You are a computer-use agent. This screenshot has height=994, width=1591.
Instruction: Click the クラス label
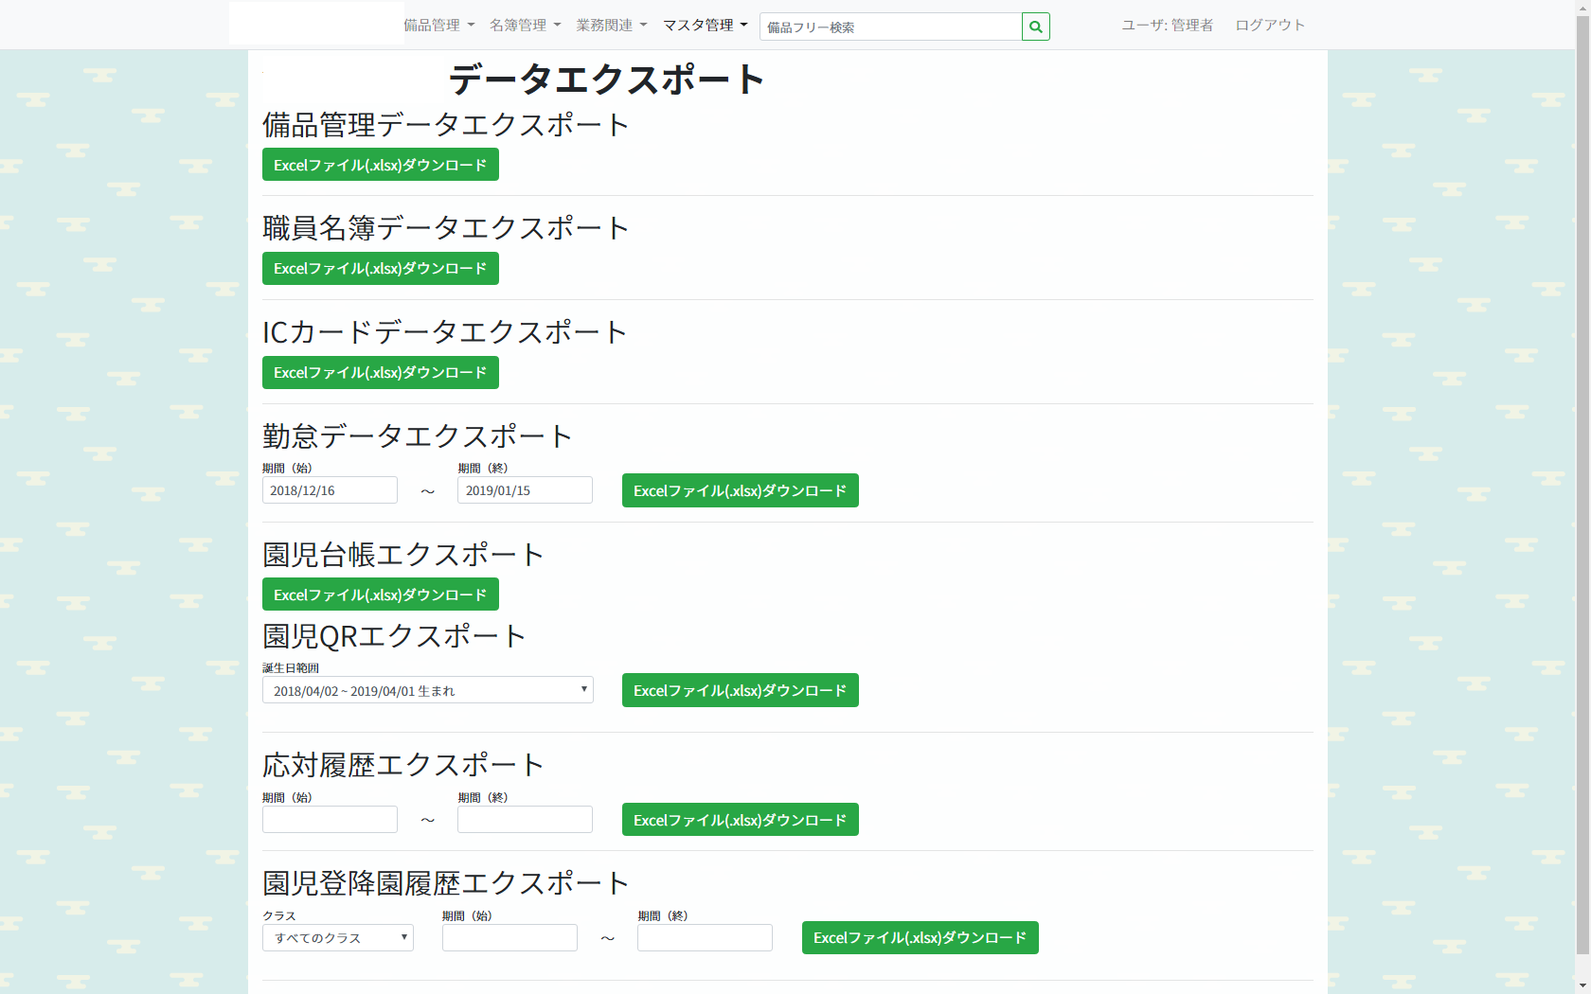click(x=279, y=916)
